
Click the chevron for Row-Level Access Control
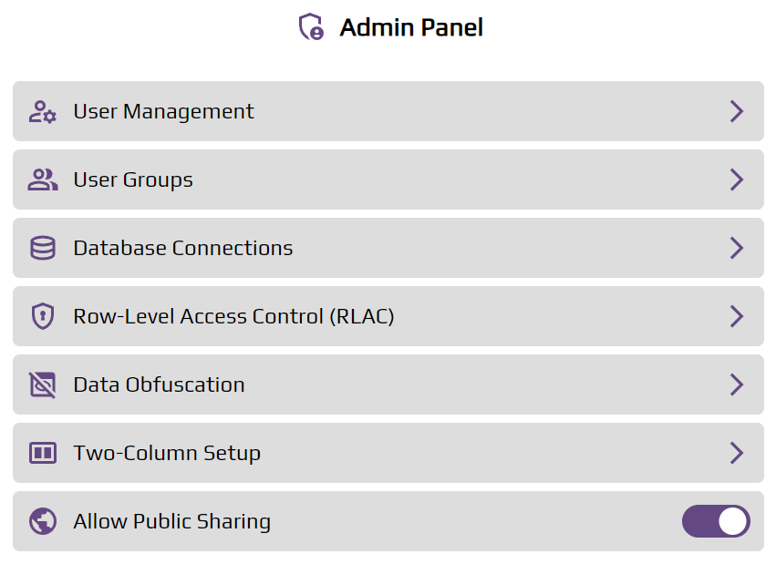[737, 316]
